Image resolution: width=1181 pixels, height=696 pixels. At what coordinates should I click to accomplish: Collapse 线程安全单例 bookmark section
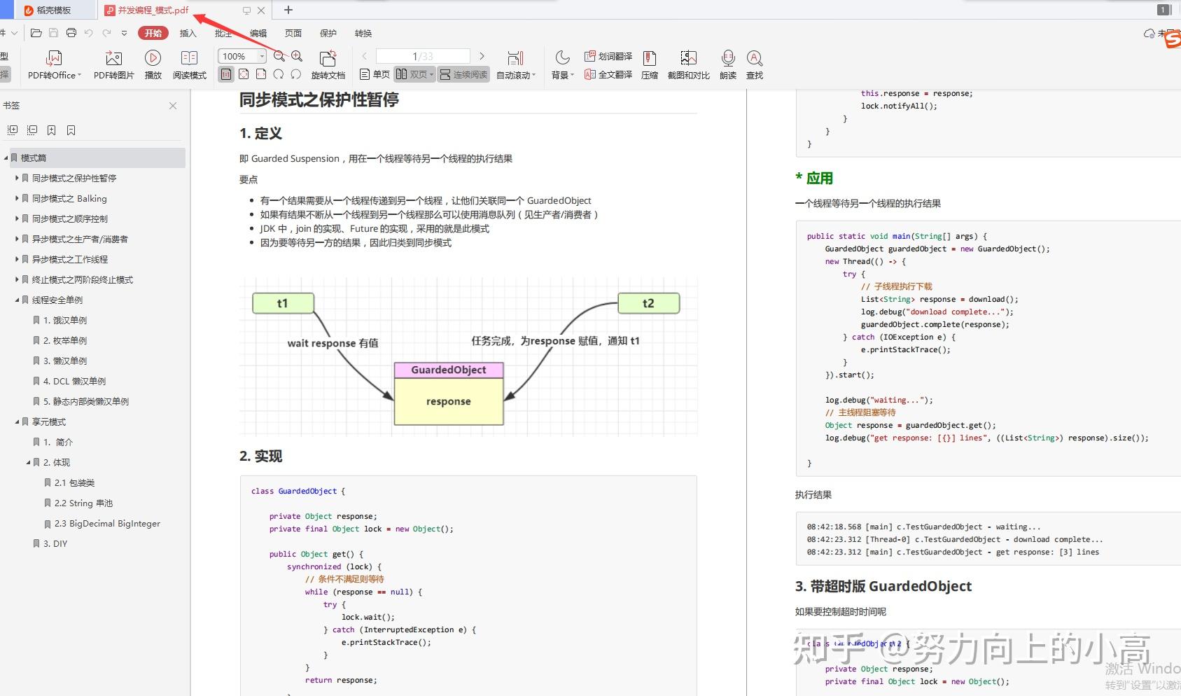pos(17,300)
